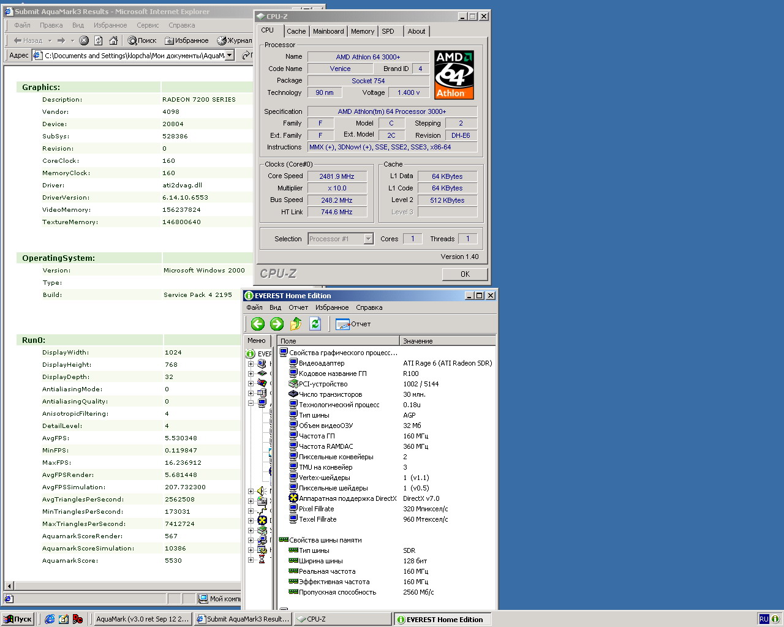Click Поиск search button in Internet Explorer

click(x=142, y=40)
